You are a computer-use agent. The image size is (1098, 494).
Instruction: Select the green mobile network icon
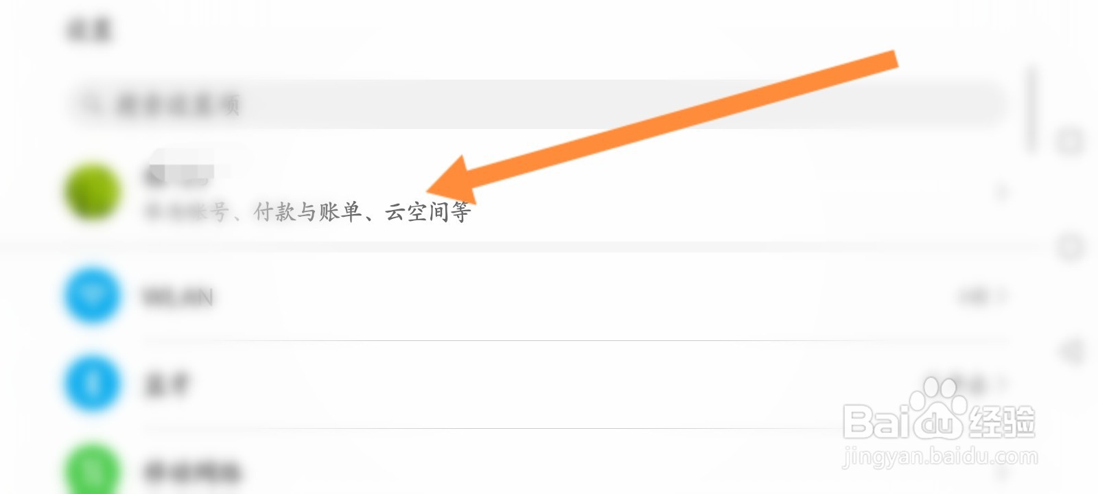pos(93,469)
